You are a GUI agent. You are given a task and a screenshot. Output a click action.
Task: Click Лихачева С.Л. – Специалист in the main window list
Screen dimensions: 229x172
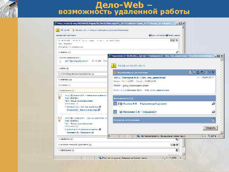[79, 133]
